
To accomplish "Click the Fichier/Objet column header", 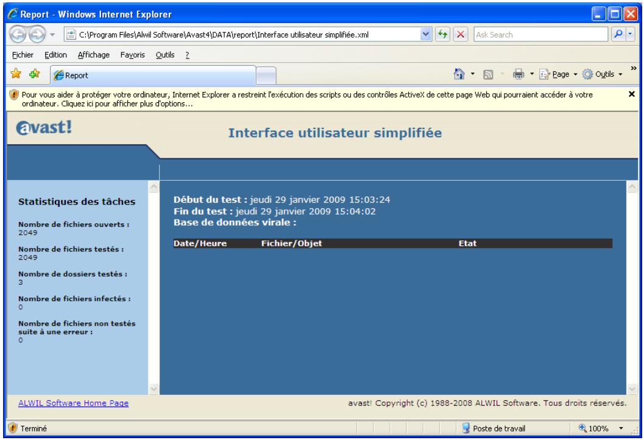I will pyautogui.click(x=292, y=243).
